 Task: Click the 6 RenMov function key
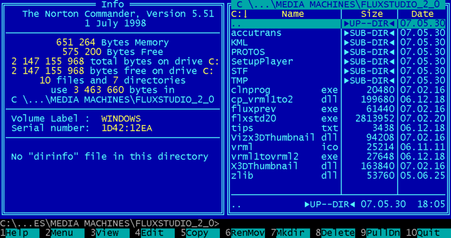tap(245, 233)
